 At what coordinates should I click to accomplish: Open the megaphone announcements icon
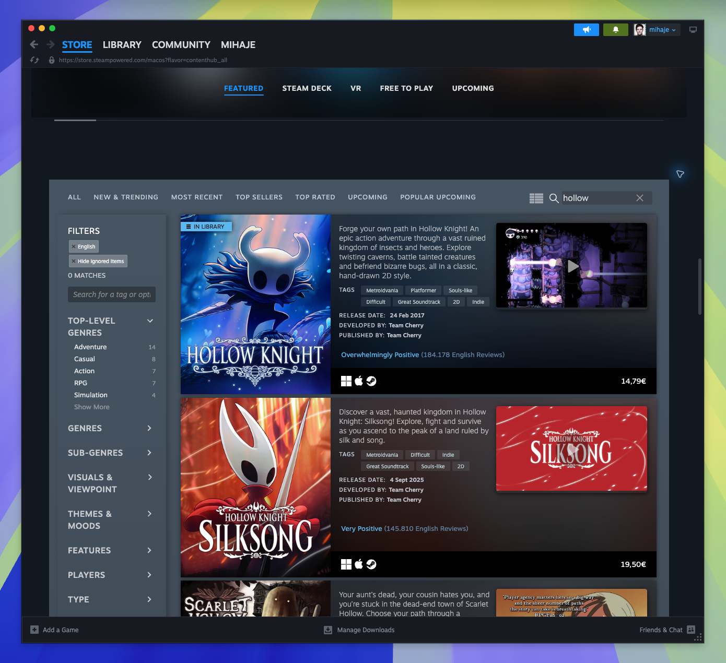pos(587,30)
